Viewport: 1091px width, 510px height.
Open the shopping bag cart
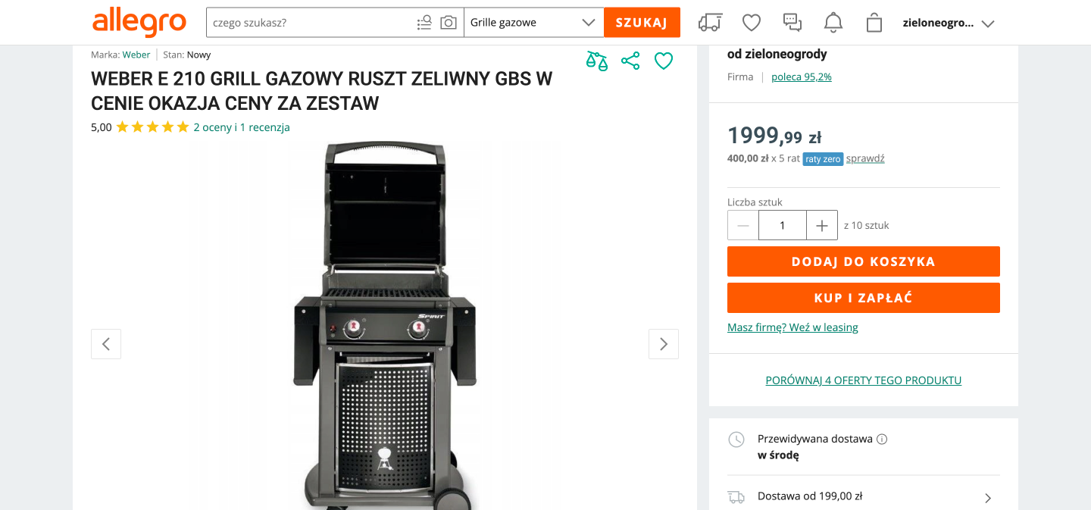tap(874, 23)
